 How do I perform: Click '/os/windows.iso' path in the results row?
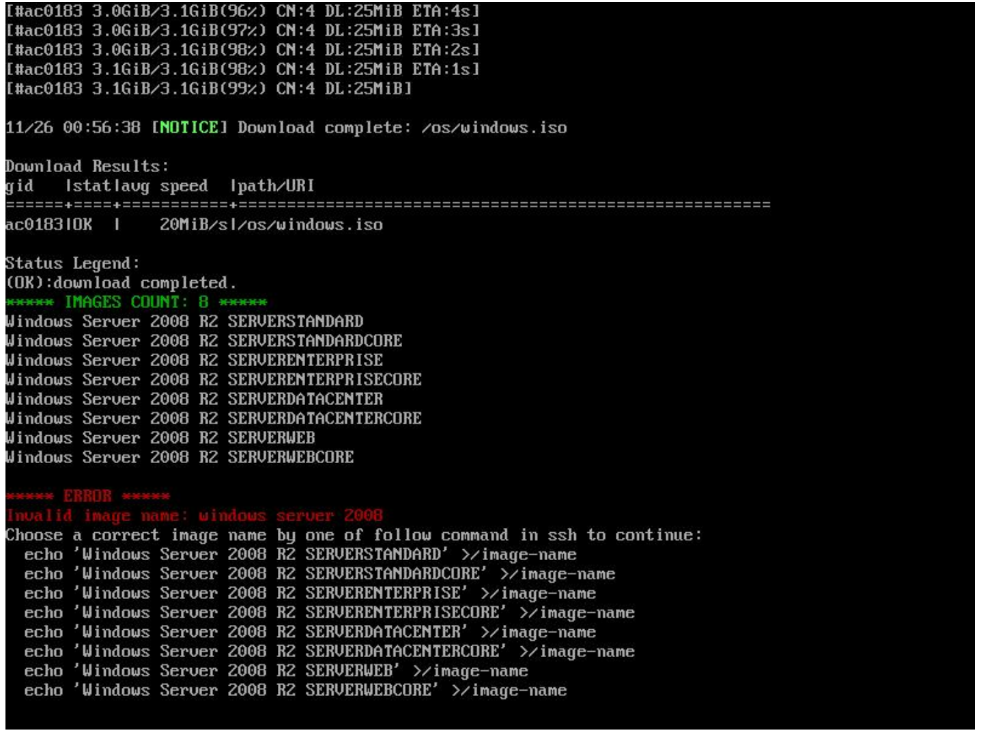(310, 225)
